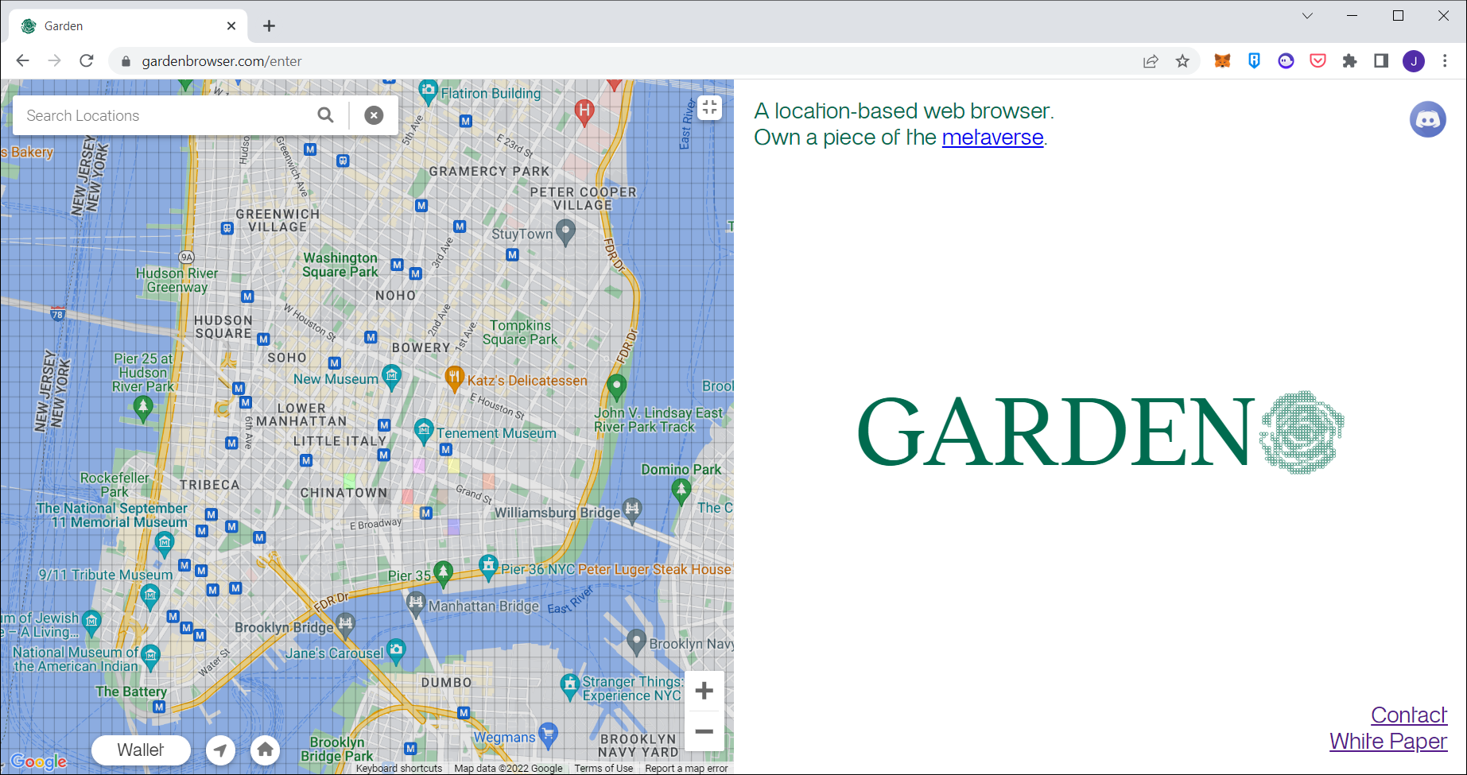View site information lock icon
1467x775 pixels.
[125, 61]
